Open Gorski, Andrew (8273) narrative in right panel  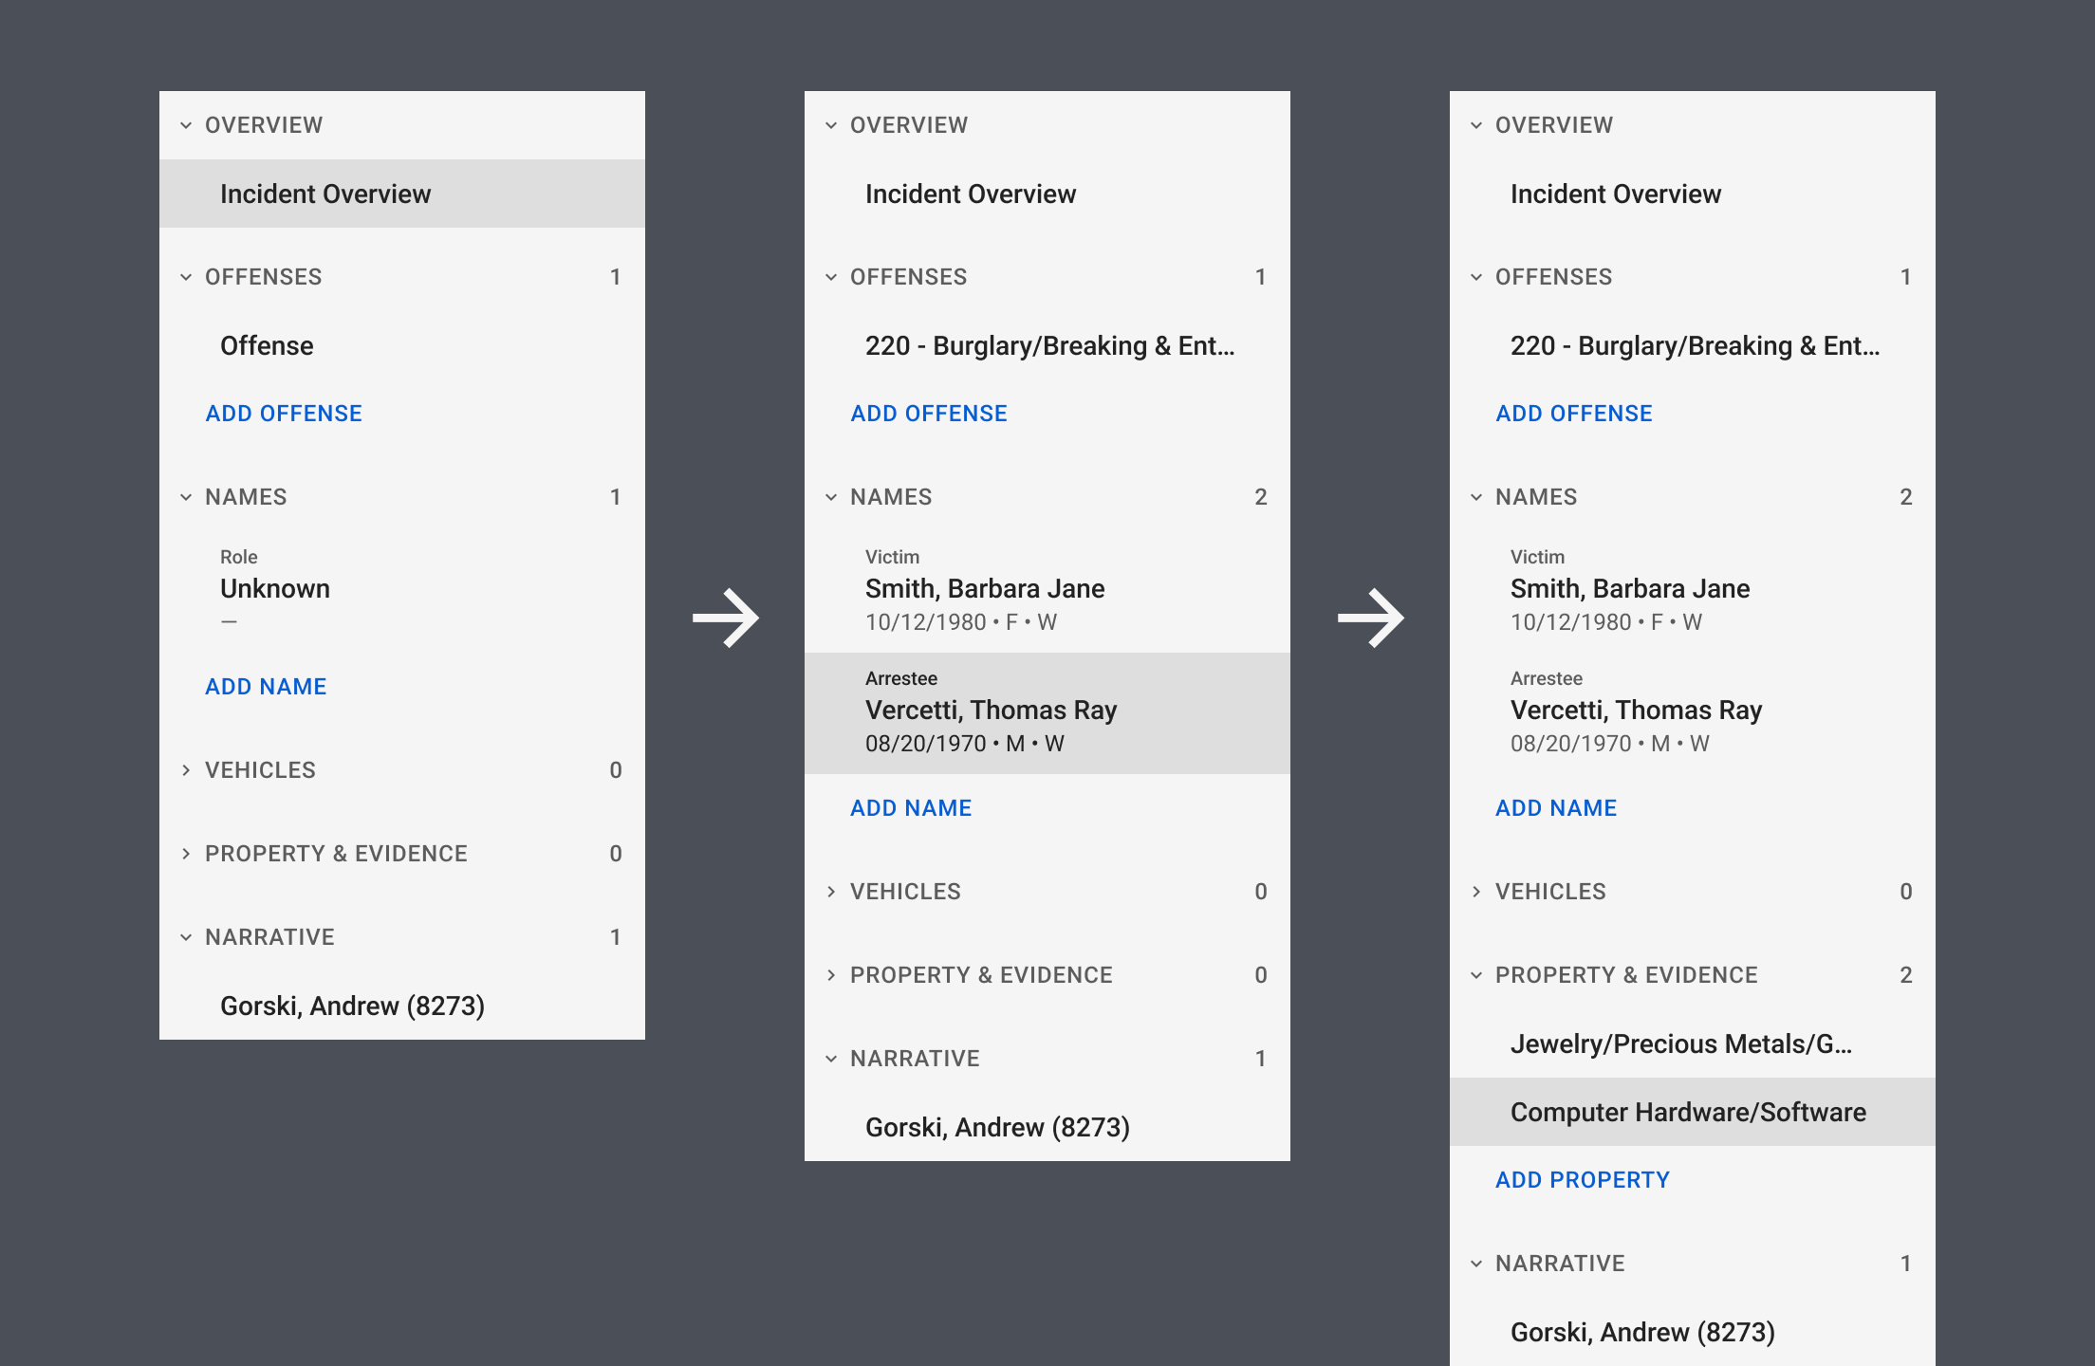(x=1693, y=1332)
